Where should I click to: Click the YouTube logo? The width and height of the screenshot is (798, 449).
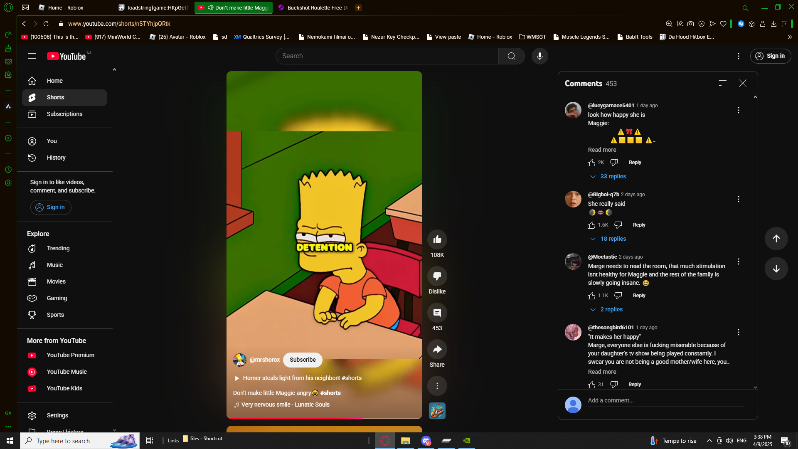coord(67,56)
